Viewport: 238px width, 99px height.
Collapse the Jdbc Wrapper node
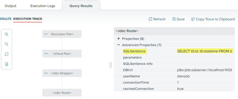46,73
